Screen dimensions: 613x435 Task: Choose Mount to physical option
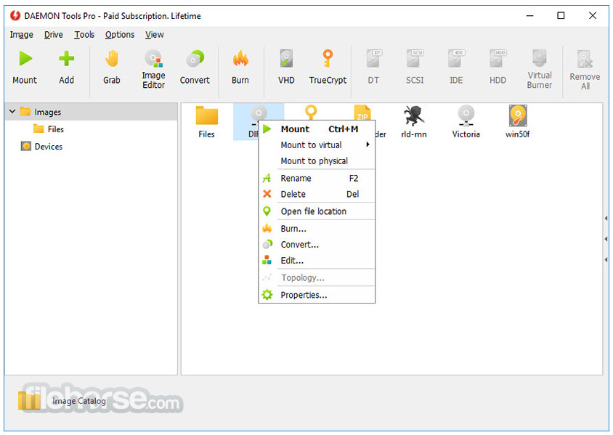(317, 161)
